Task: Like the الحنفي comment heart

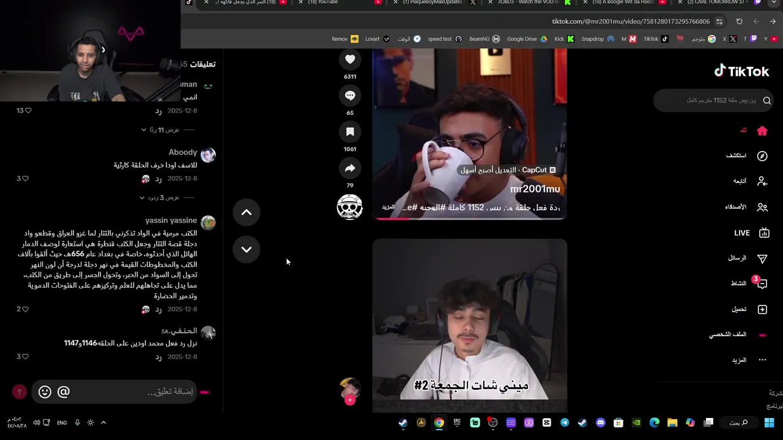Action: pos(26,357)
